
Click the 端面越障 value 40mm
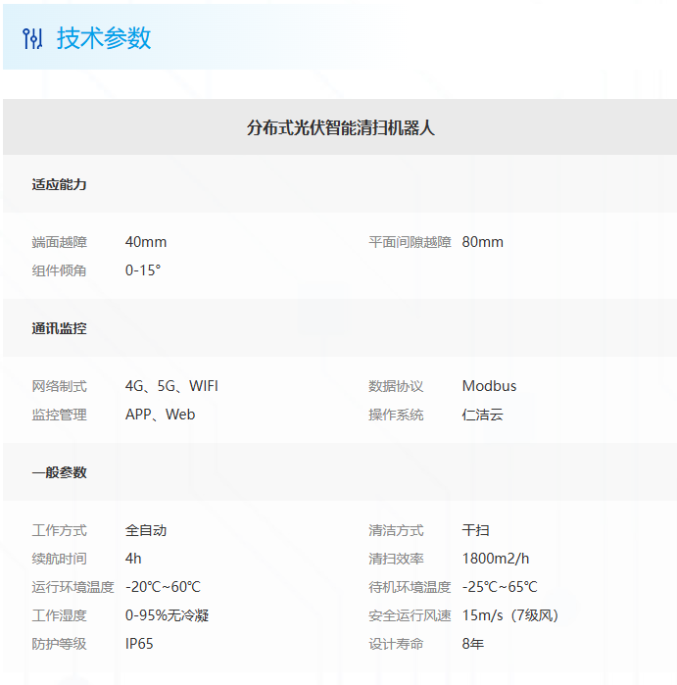(x=146, y=242)
